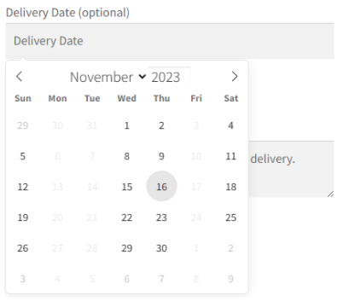Screen dimensions: 343x307
Task: Pick Thursday November 2
Action: pyautogui.click(x=161, y=125)
